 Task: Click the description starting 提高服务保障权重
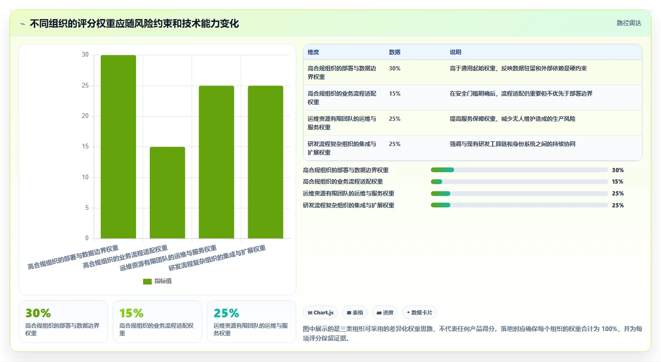[x=513, y=119]
